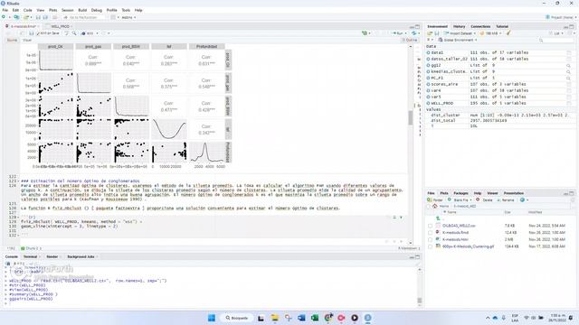Inspect kmedias_cluster list with magnifier icon
Screen dimensions: 579x325
pos(569,71)
